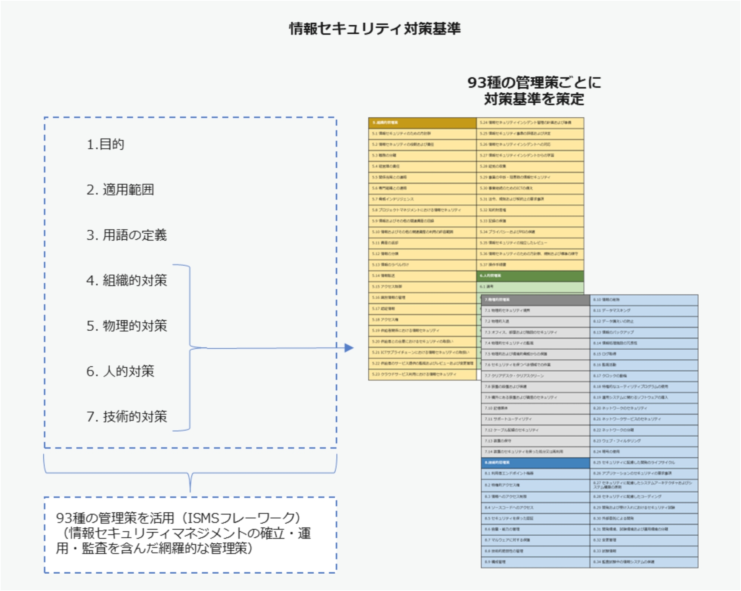Viewport: 741px width, 591px height.
Task: Click table cell 8.17 クロックの同期
Action: 644,376
